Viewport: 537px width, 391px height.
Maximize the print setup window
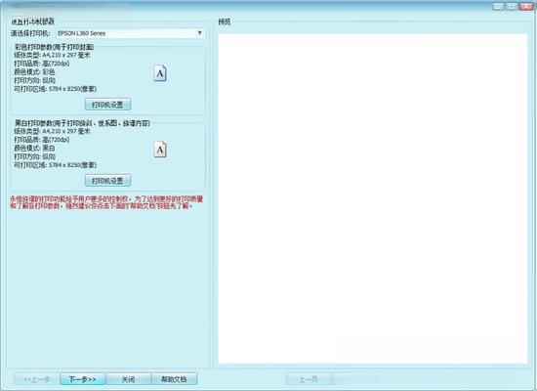(x=512, y=6)
